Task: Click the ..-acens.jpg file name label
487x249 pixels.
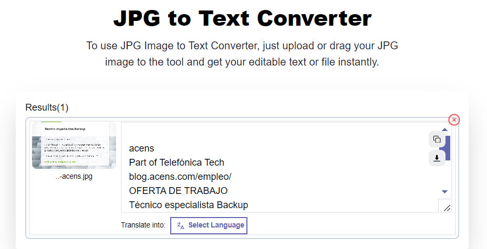Action: tap(74, 177)
